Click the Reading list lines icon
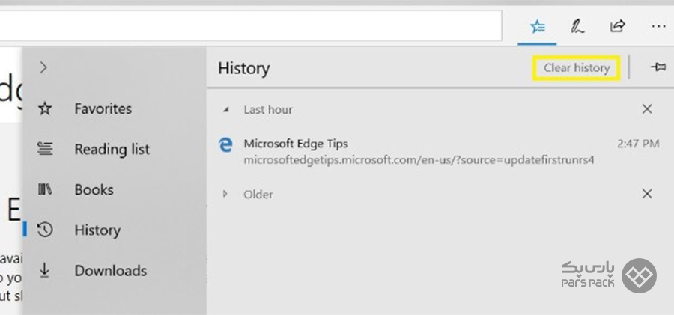The image size is (674, 315). pos(45,149)
